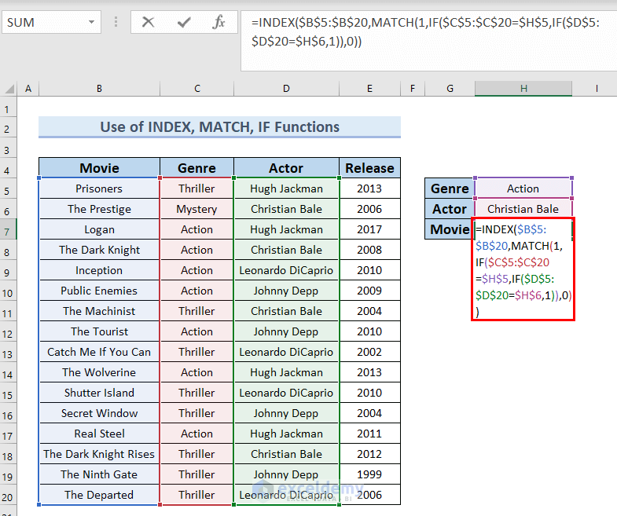The width and height of the screenshot is (617, 516).
Task: Click release year 2002 cell
Action: [x=370, y=352]
